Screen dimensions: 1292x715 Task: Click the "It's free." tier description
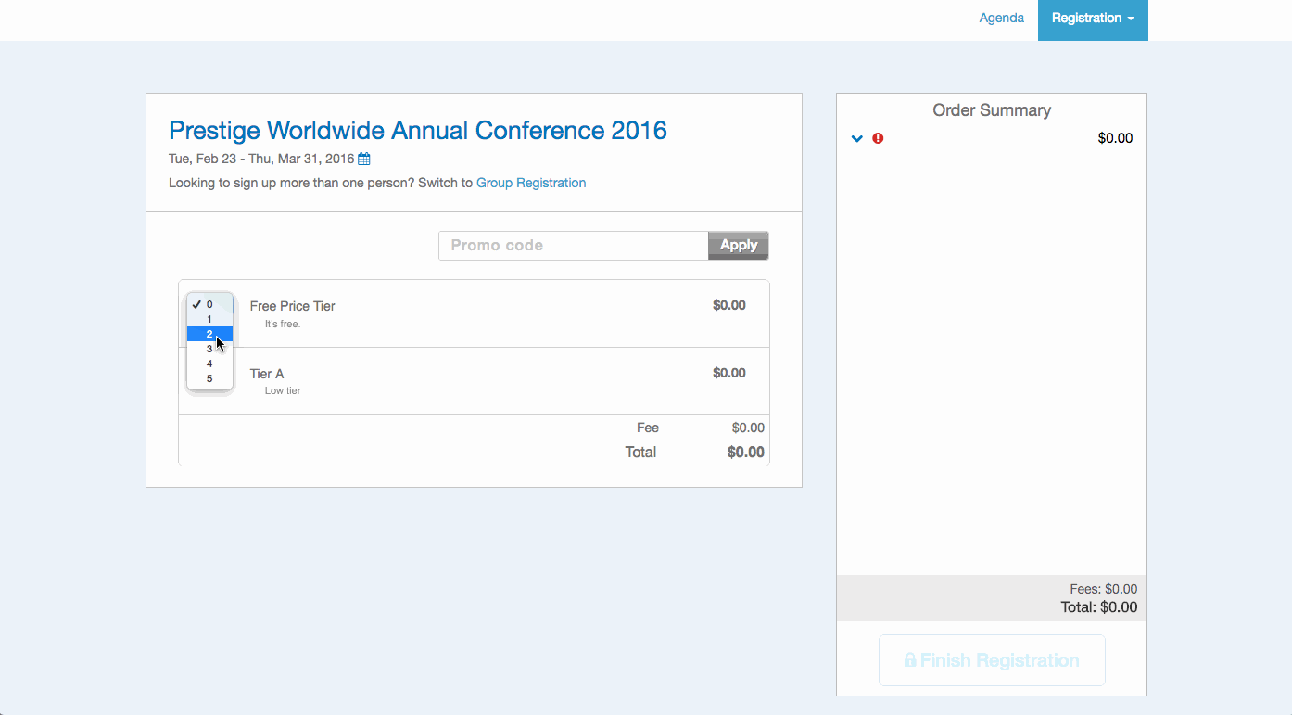(283, 325)
